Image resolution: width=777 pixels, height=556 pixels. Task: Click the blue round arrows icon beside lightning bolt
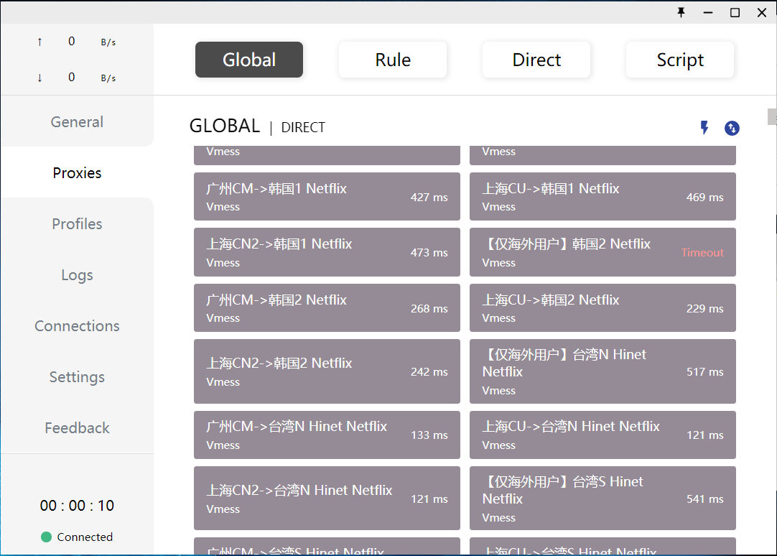pyautogui.click(x=732, y=128)
